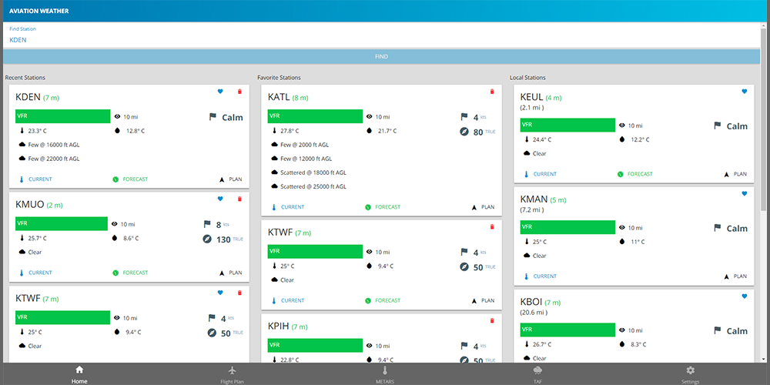Screen dimensions: 770x385
Task: Click favorite KTWF compass heading icon
Action: point(464,267)
